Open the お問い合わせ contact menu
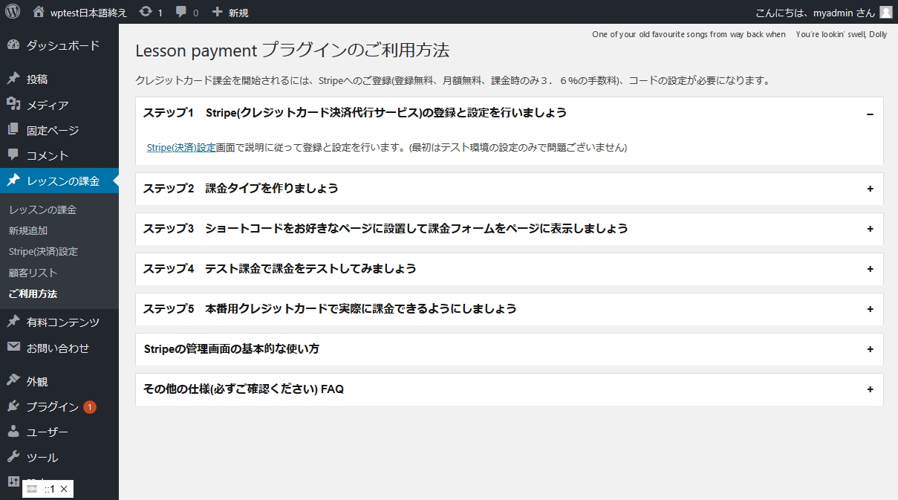 (59, 348)
